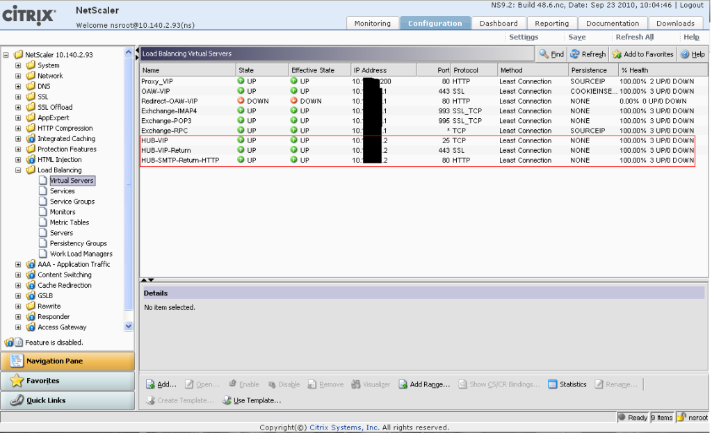Switch to the Monitoring tab

[x=373, y=23]
